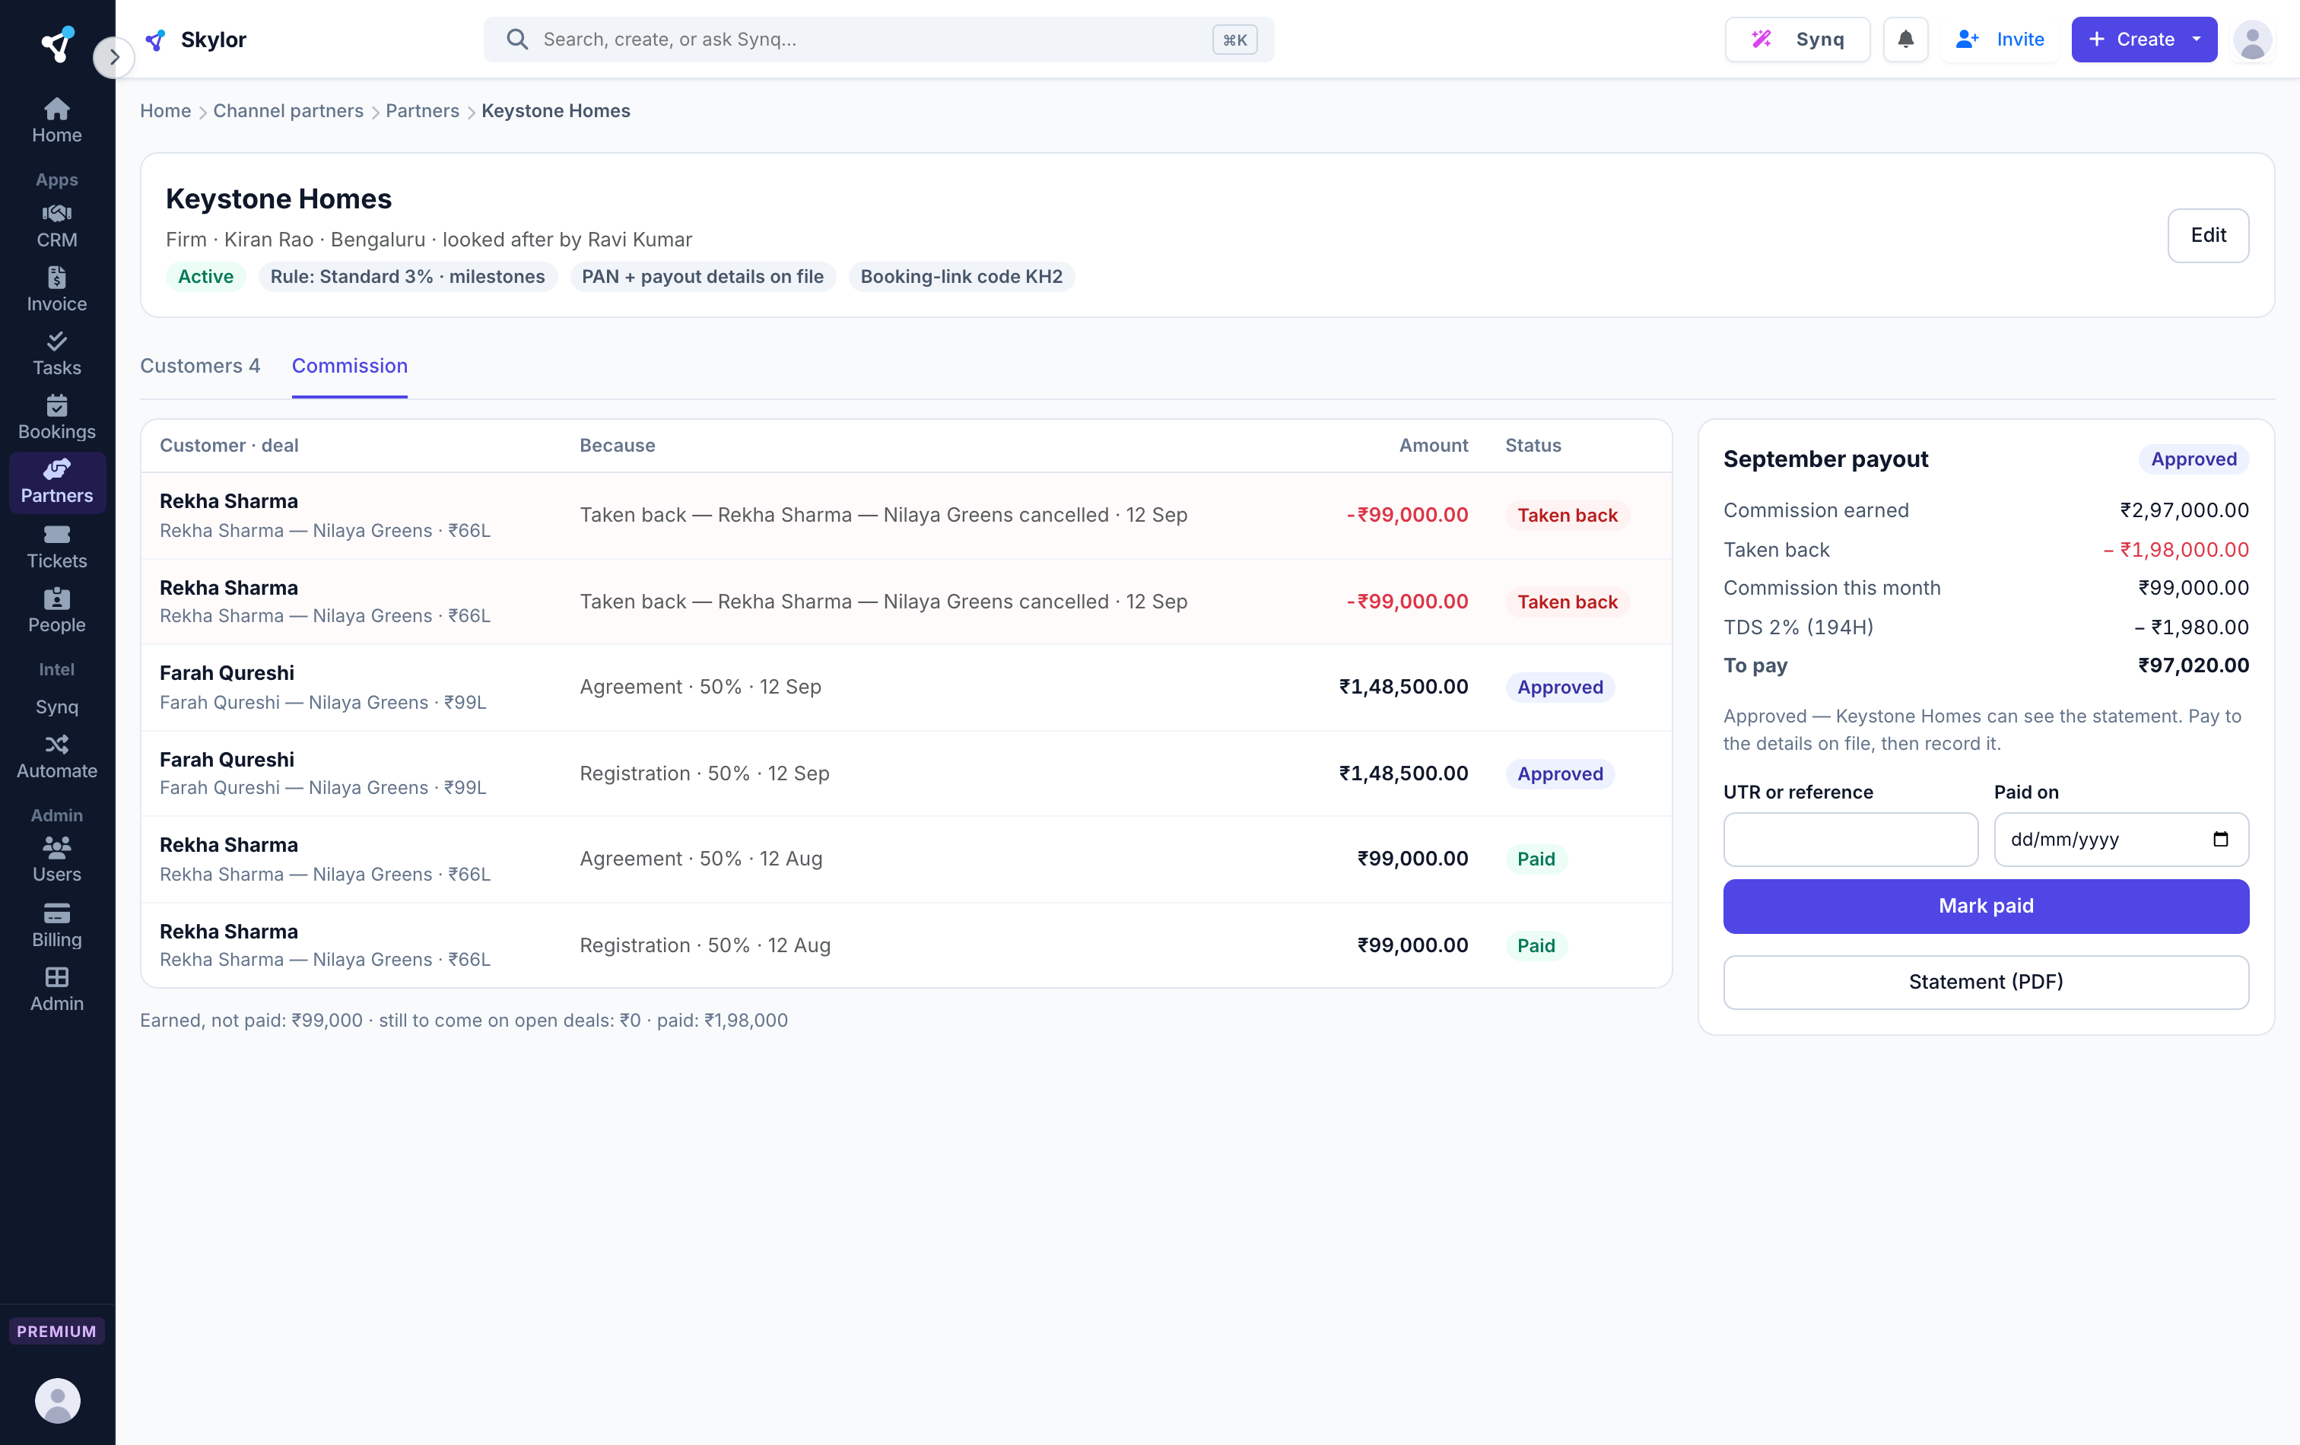This screenshot has width=2300, height=1445.
Task: Go to Tasks in sidebar
Action: [x=56, y=354]
